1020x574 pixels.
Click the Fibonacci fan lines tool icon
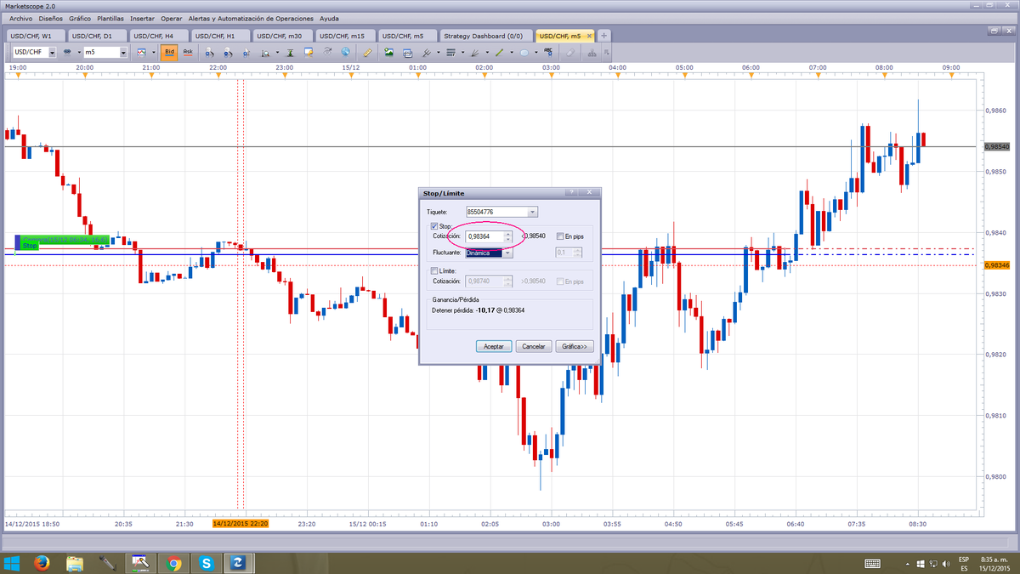click(x=474, y=52)
